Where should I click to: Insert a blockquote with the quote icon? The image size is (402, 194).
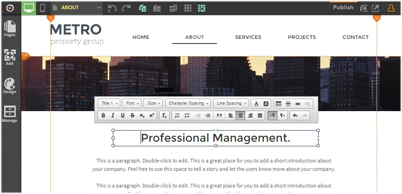pos(219,115)
